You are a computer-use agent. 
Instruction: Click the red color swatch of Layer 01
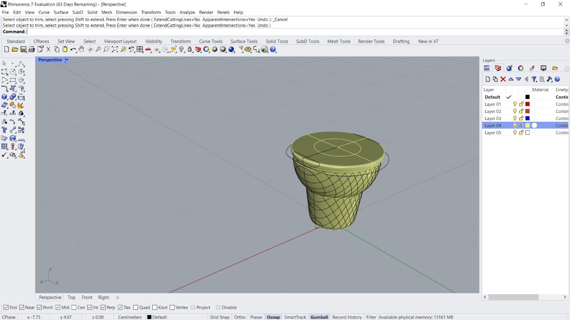(x=528, y=104)
